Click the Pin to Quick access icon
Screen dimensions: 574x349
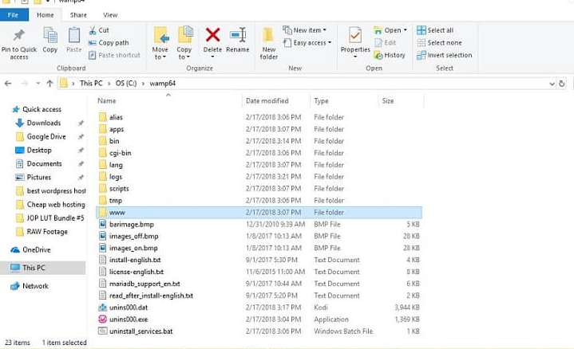coord(18,35)
